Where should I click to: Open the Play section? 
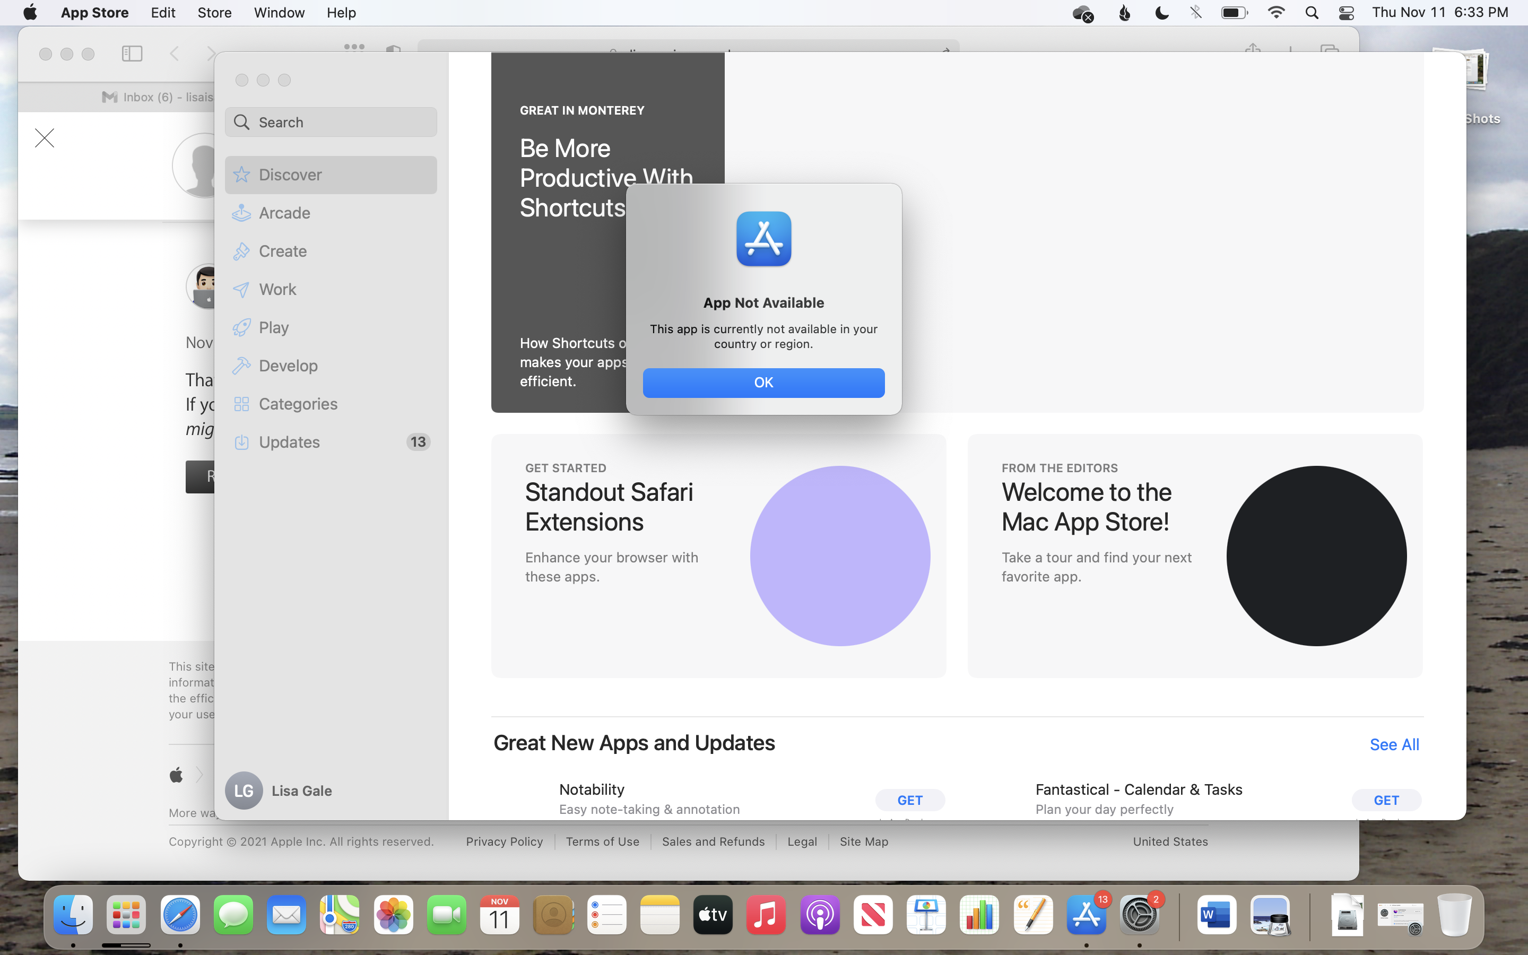[331, 327]
